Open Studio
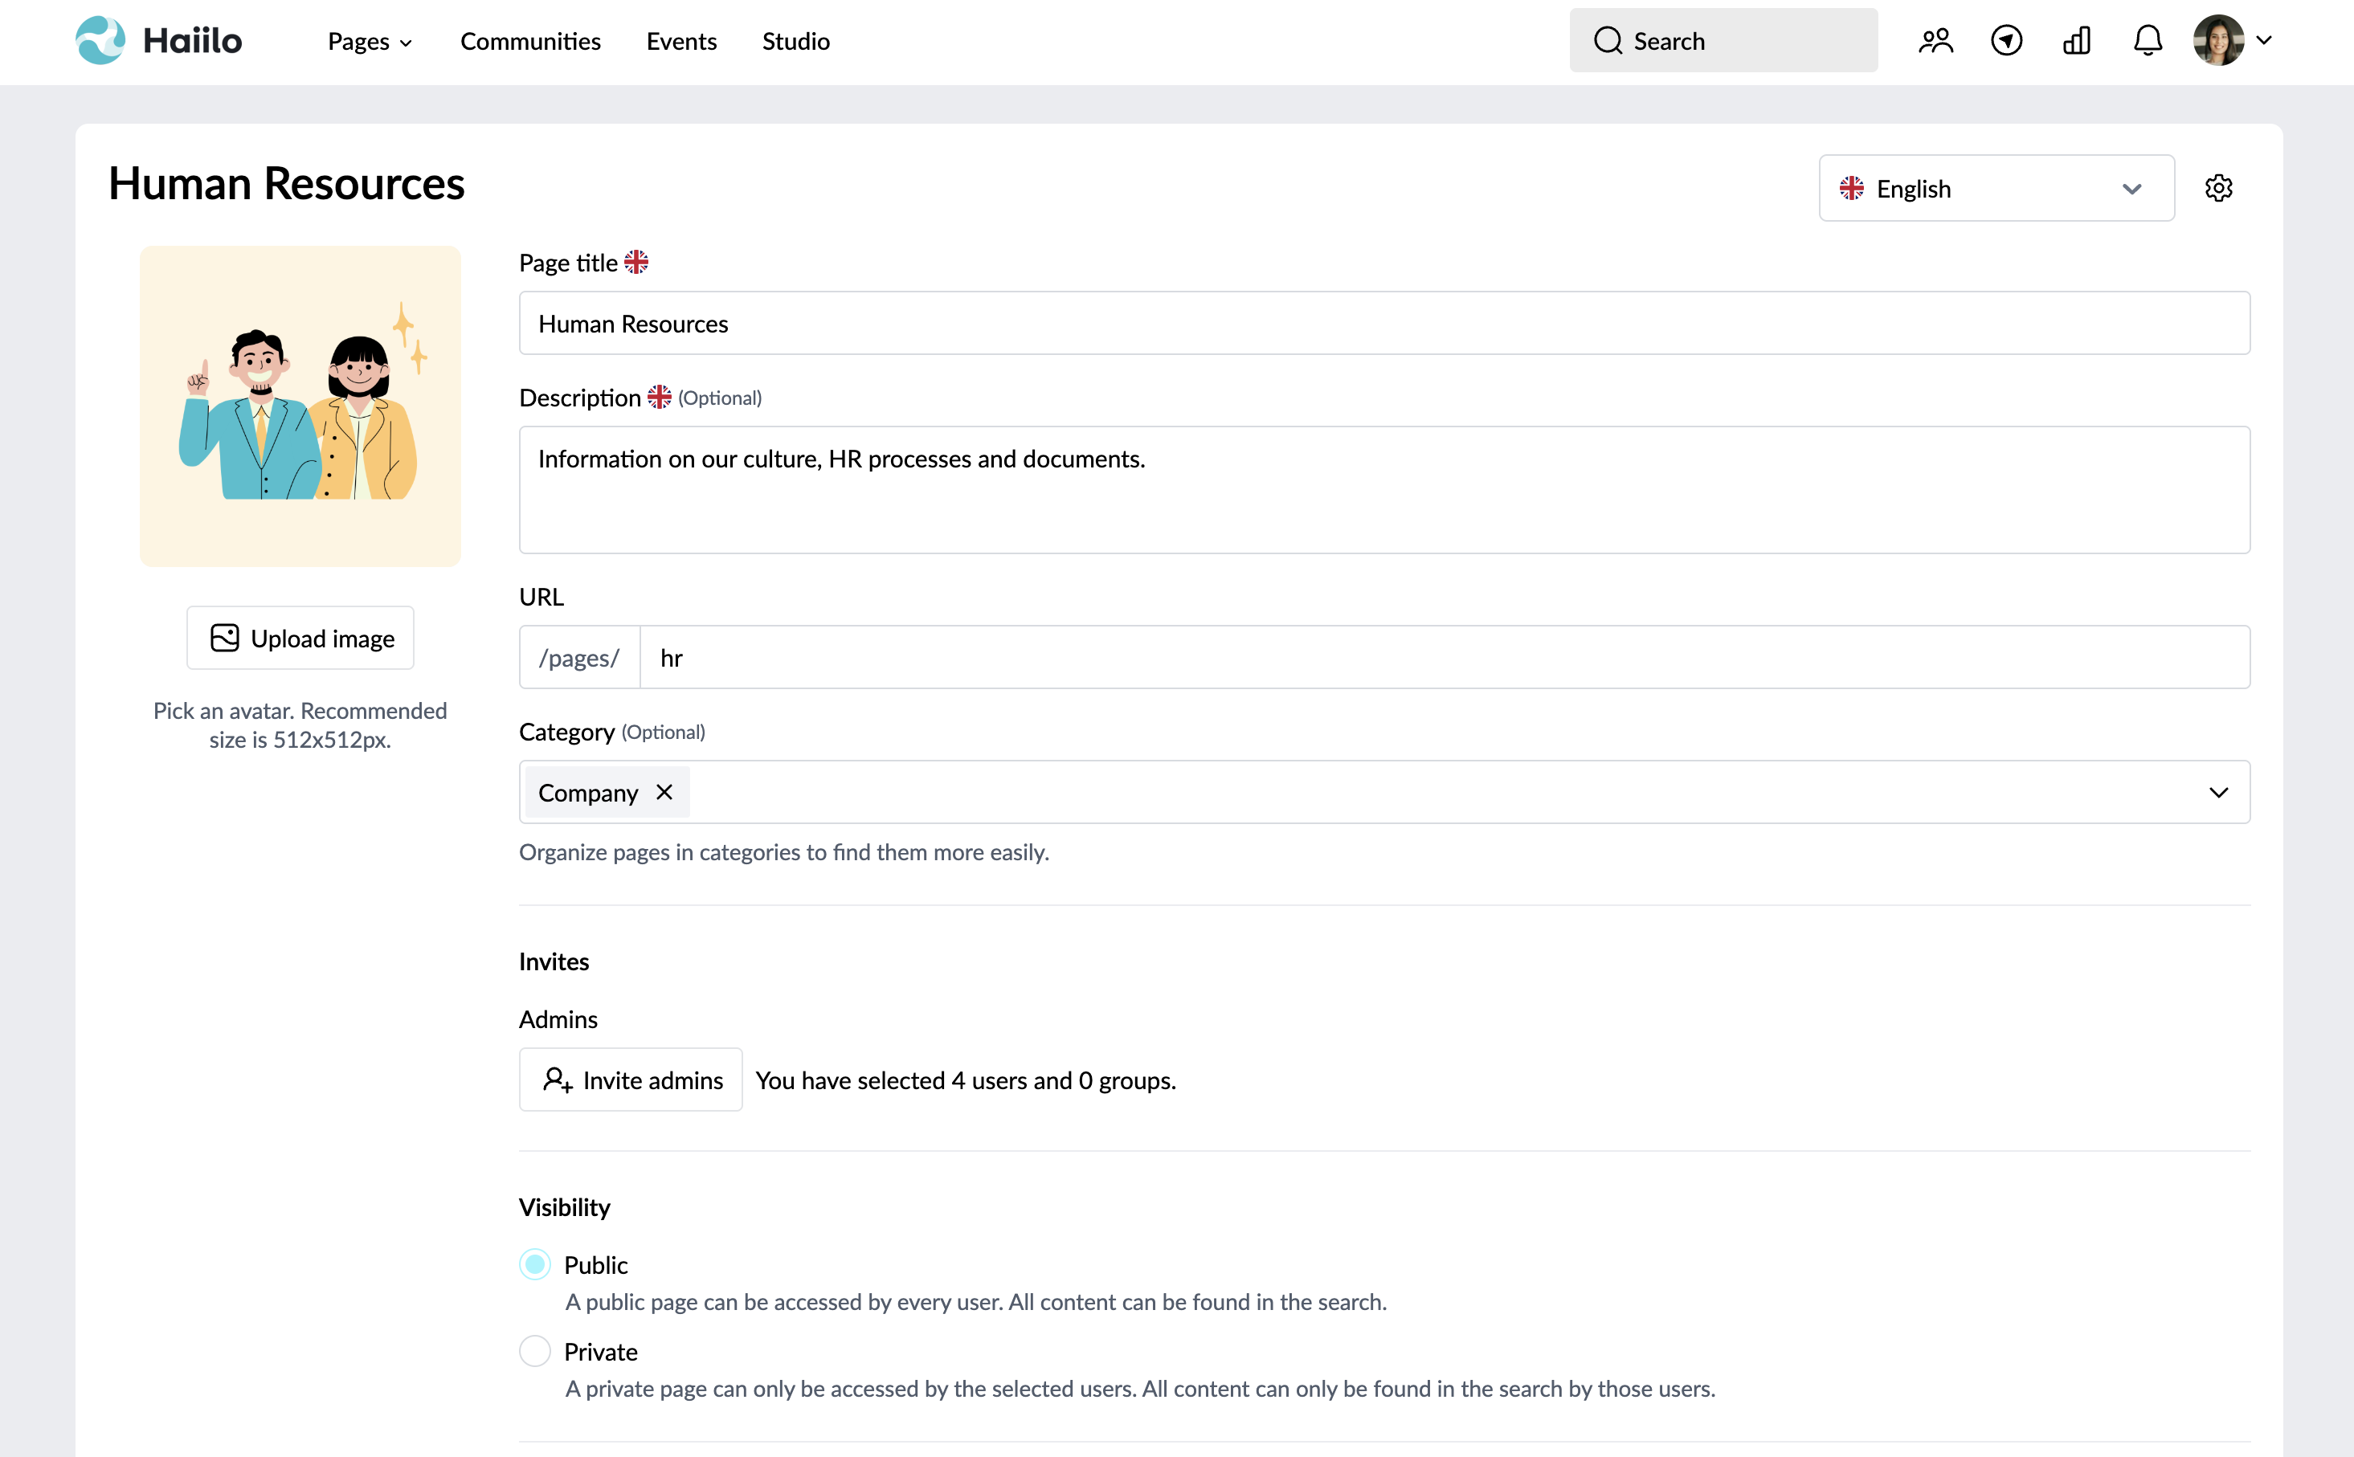The image size is (2354, 1457). (x=795, y=42)
